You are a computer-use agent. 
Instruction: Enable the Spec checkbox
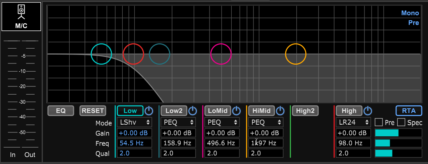[x=401, y=122]
